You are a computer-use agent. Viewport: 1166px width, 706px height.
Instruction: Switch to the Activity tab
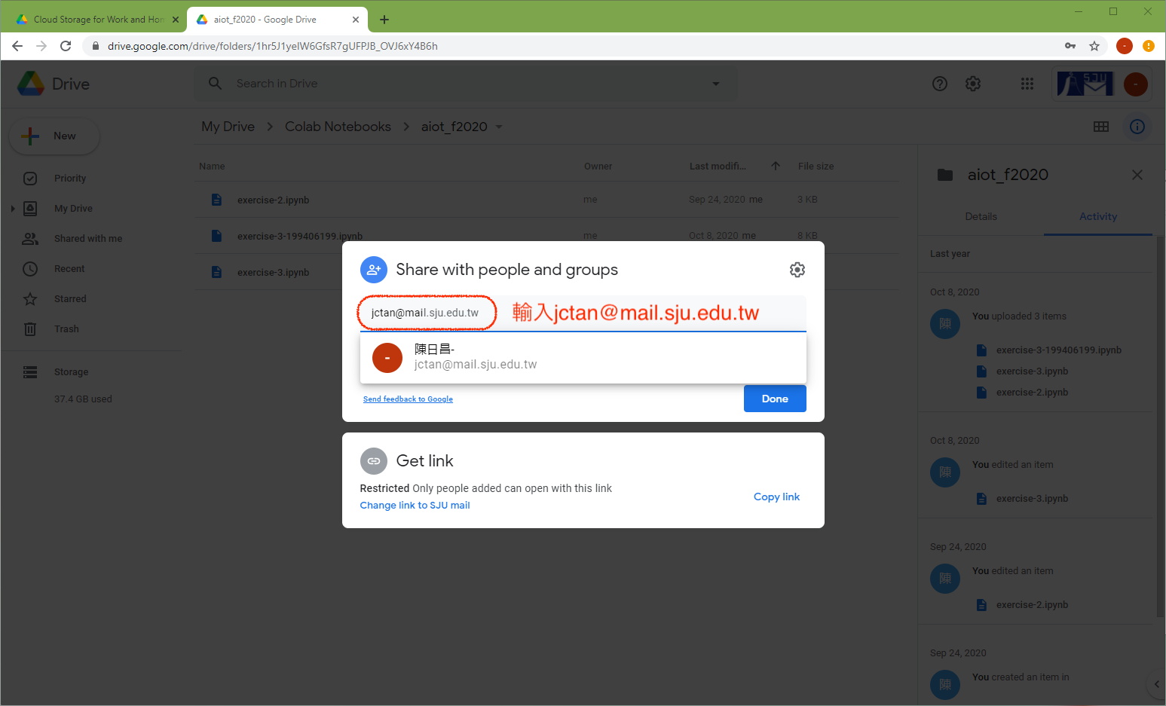pyautogui.click(x=1097, y=216)
